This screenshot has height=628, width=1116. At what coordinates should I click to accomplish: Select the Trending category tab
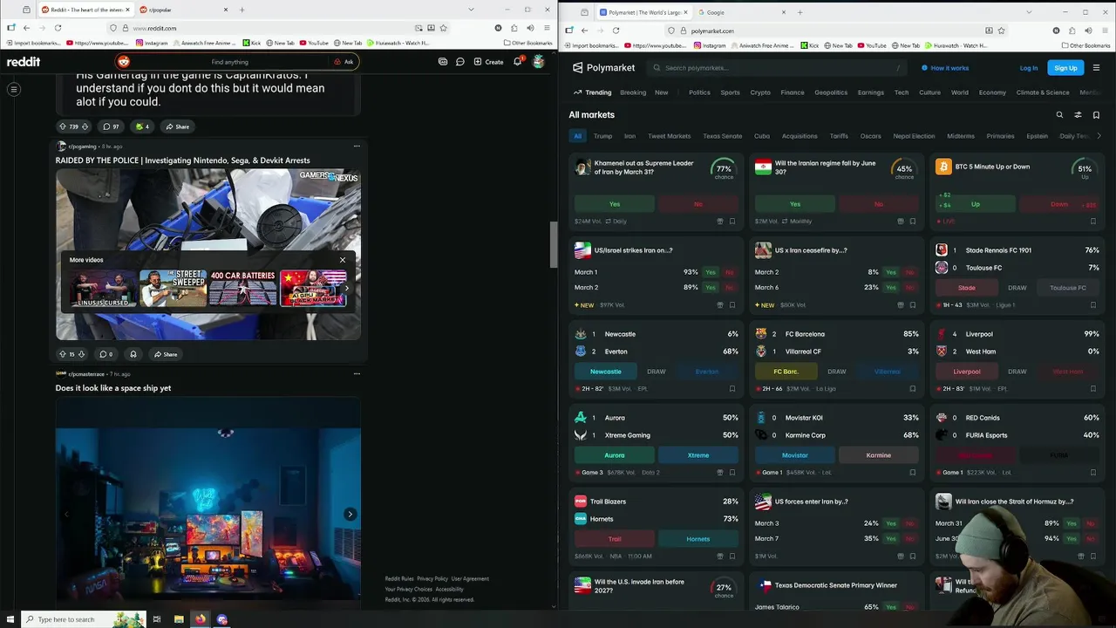(x=593, y=92)
